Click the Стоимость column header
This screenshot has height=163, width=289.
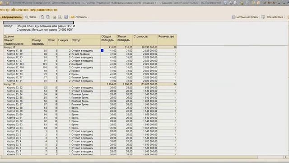(145, 40)
